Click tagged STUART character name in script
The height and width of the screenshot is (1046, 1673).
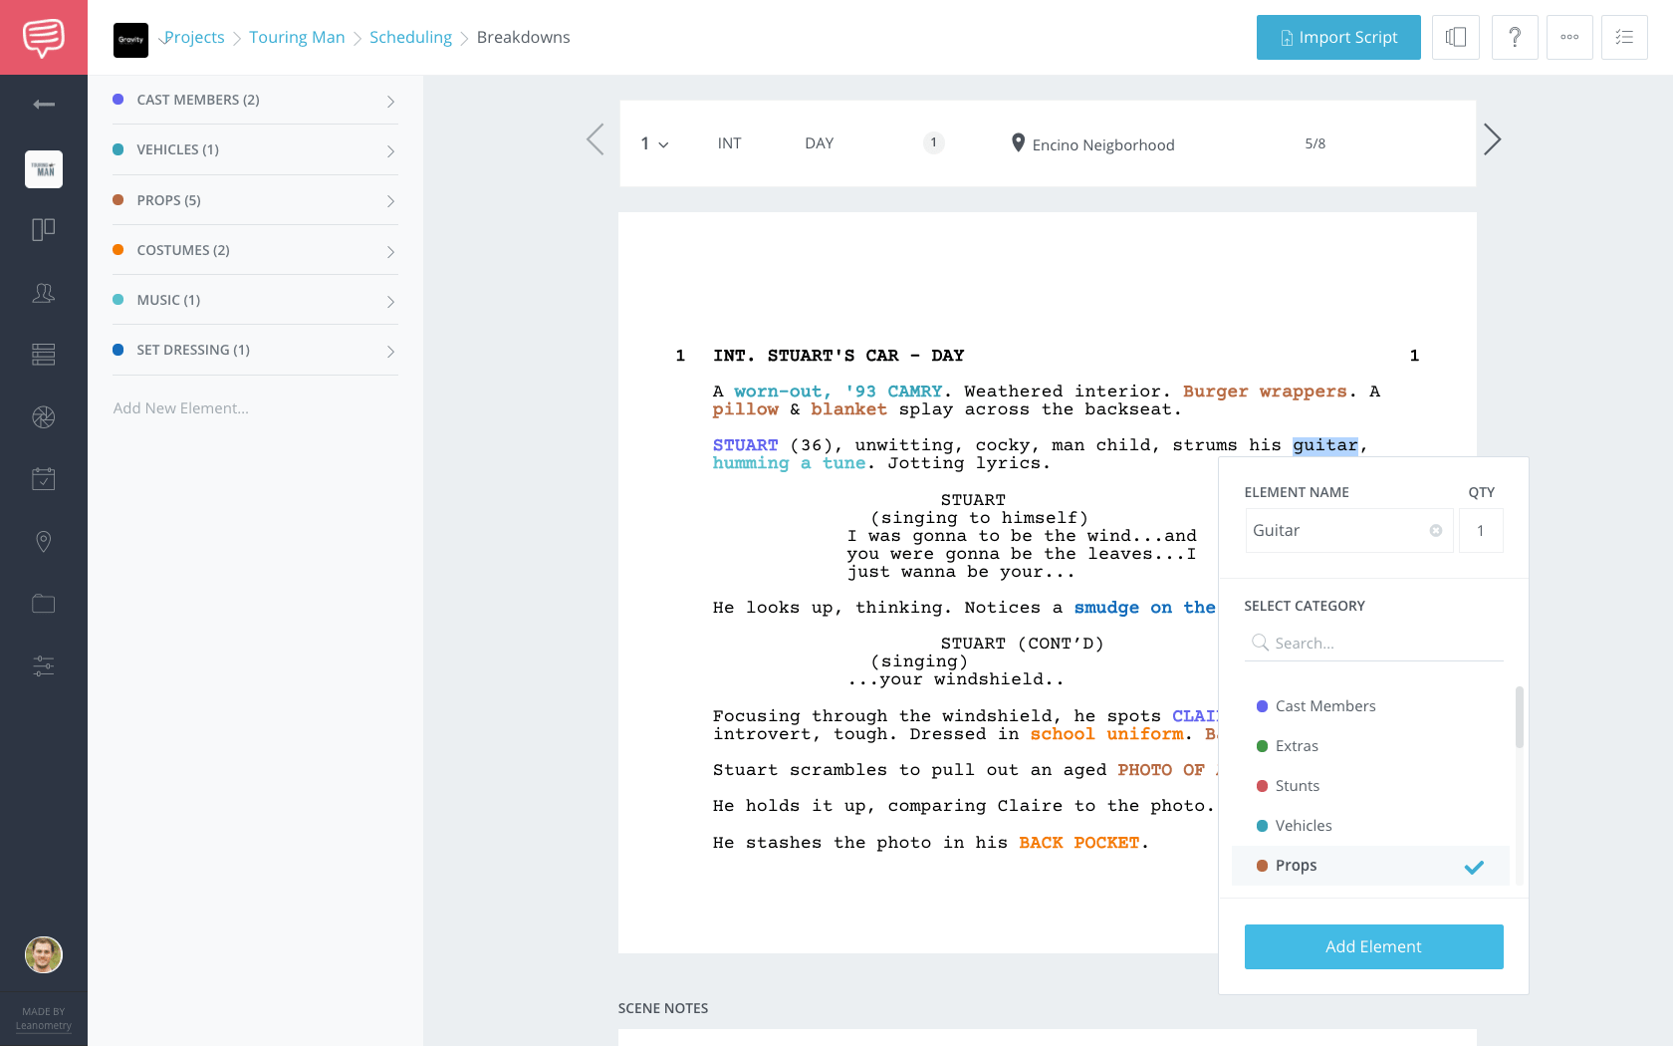click(x=745, y=445)
